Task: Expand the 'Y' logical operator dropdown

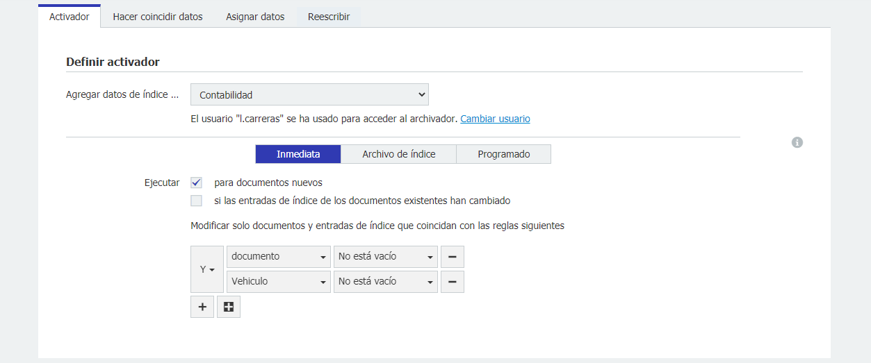Action: (x=207, y=269)
